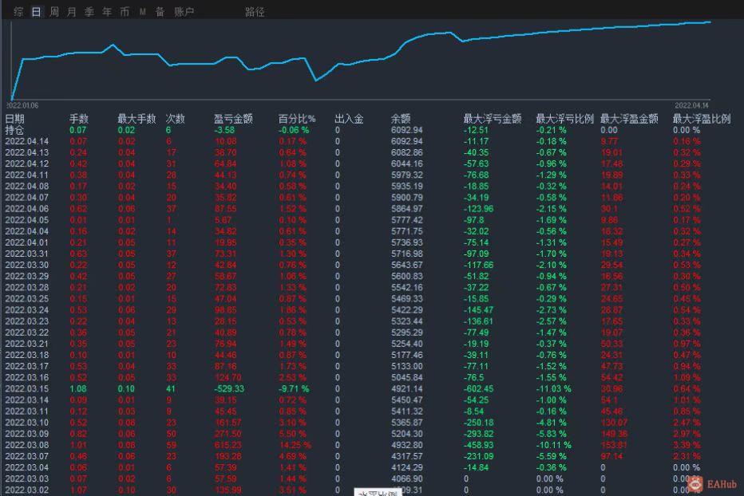Image resolution: width=744 pixels, height=496 pixels.
Task: Click the balance cell 5864.97
Action: (406, 209)
